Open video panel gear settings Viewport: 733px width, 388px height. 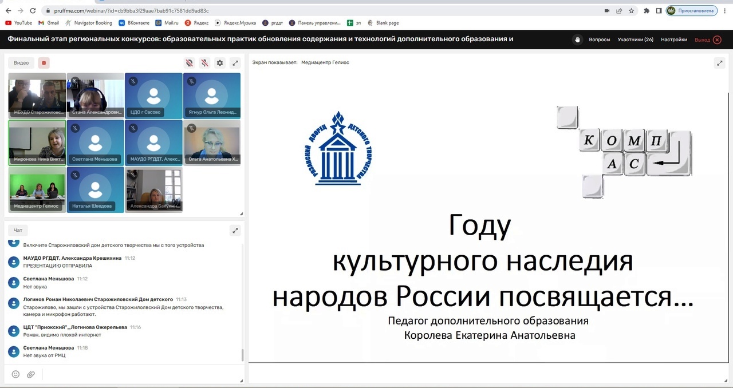219,63
